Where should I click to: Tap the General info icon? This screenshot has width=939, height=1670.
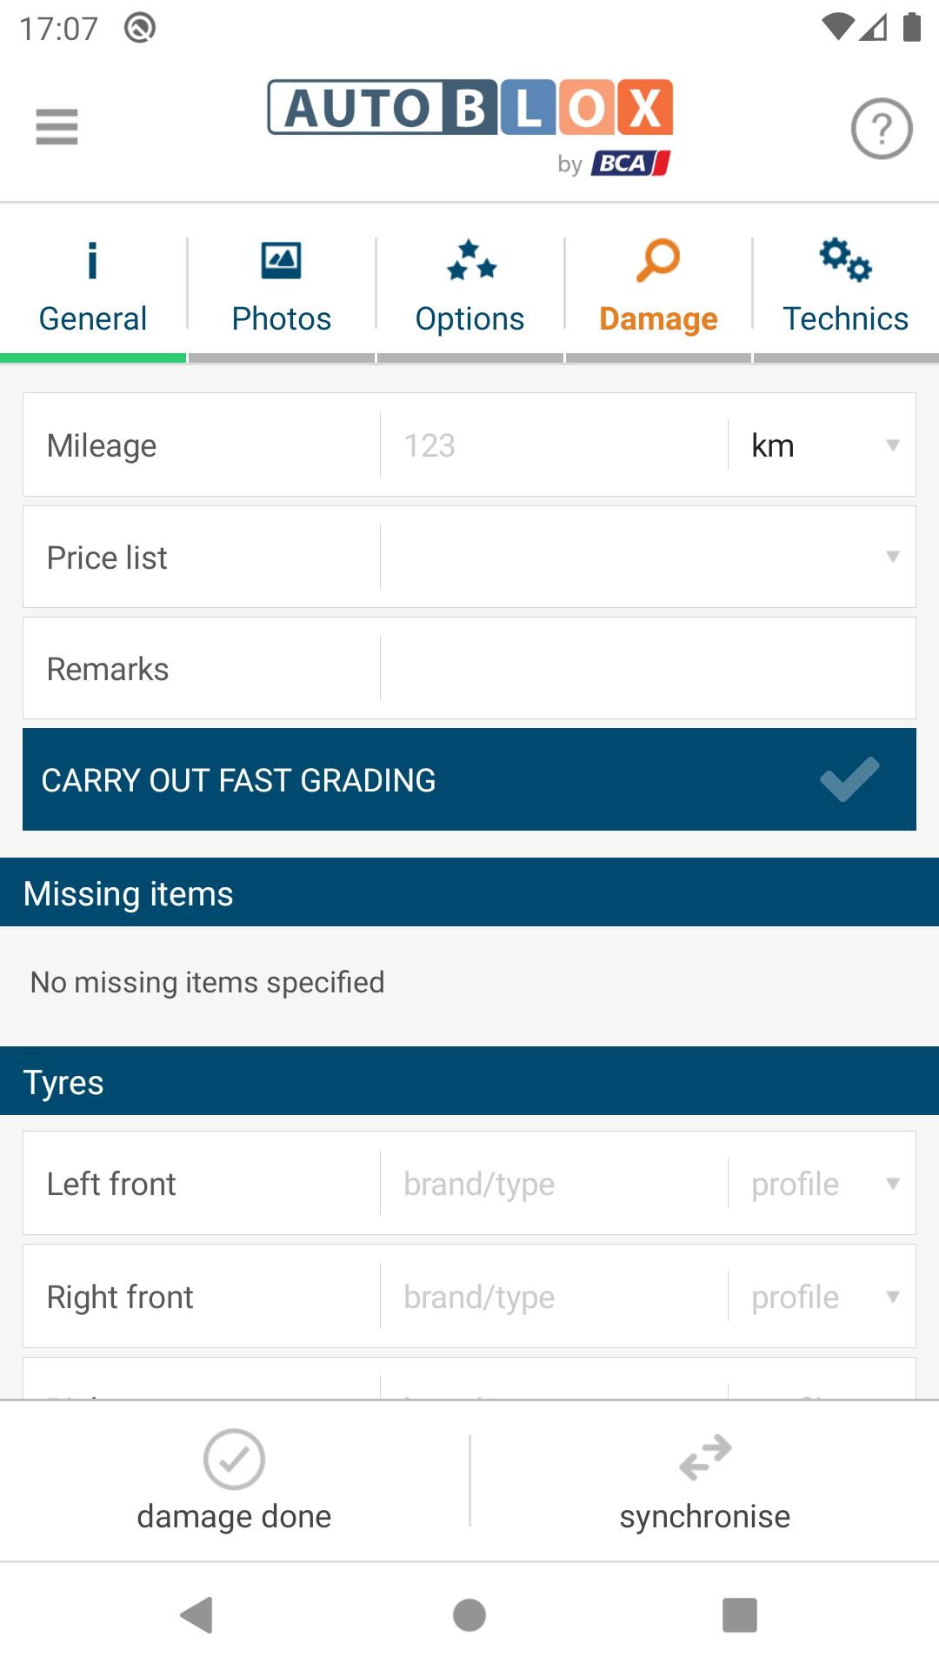pos(93,260)
